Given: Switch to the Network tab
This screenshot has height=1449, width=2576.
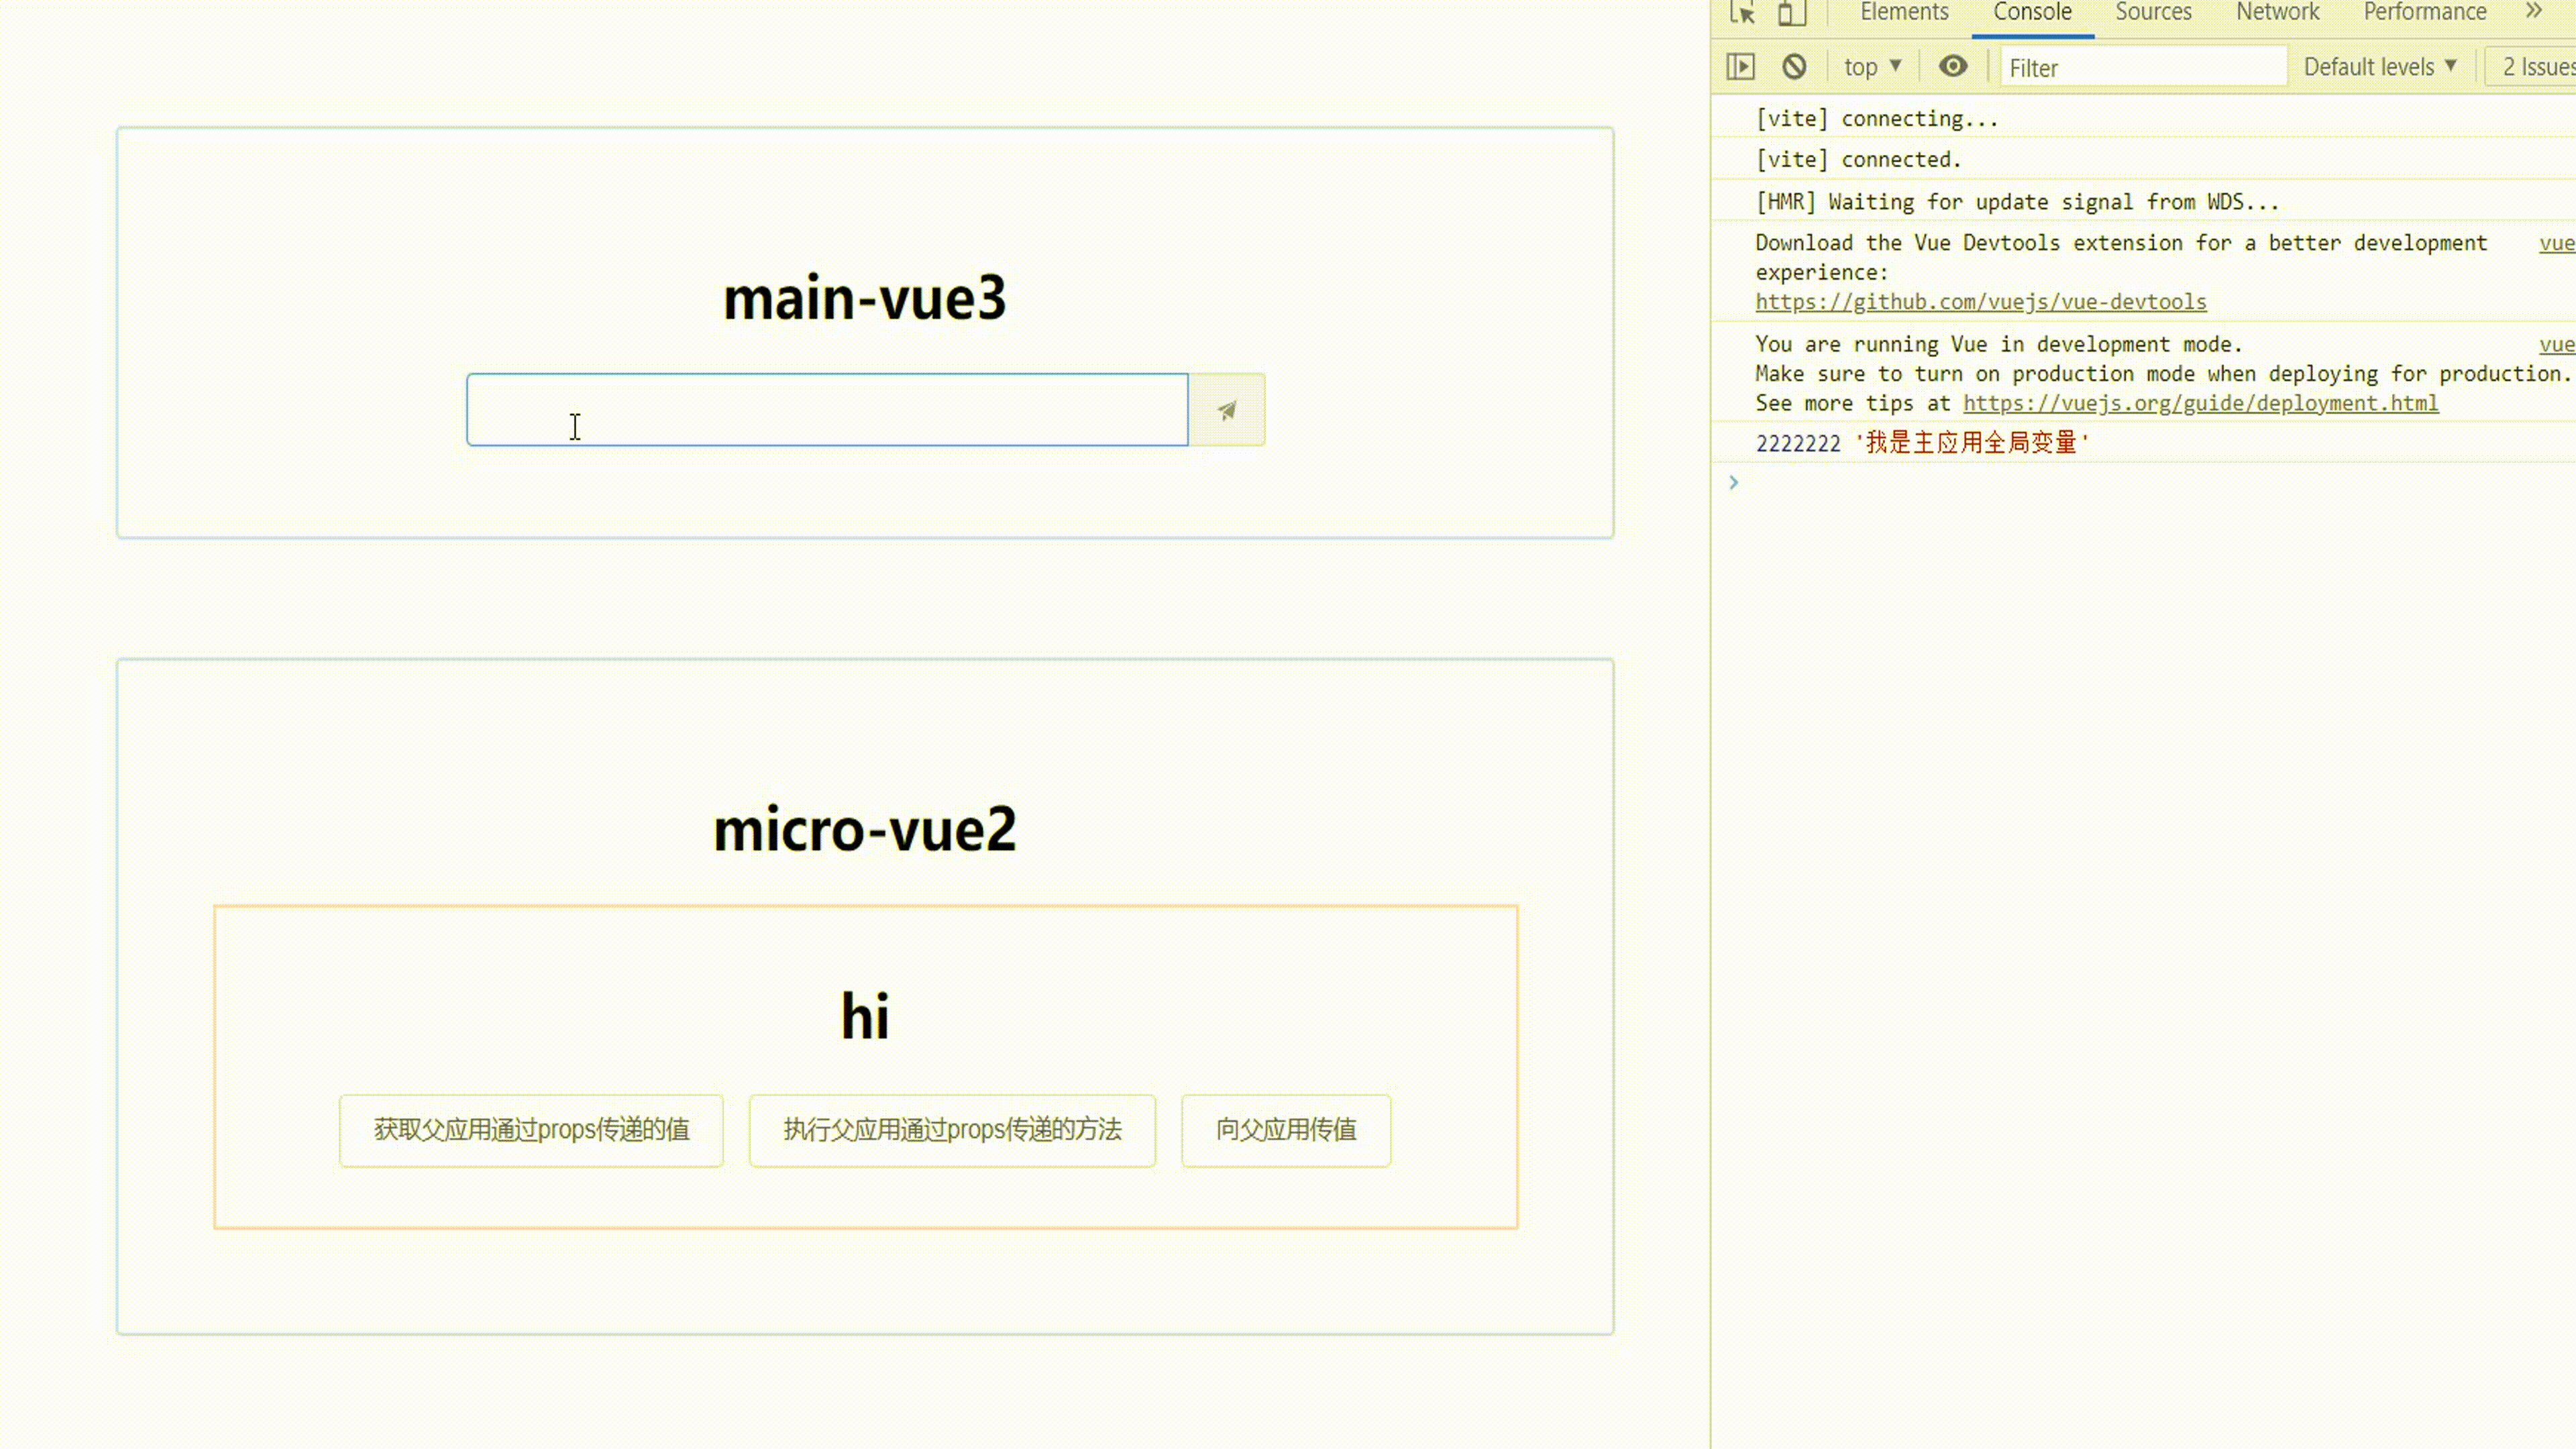Looking at the screenshot, I should coord(2277,13).
